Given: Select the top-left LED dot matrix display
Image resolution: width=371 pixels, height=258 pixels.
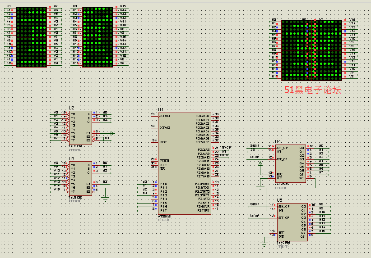Looking at the screenshot, I should click(x=31, y=37).
